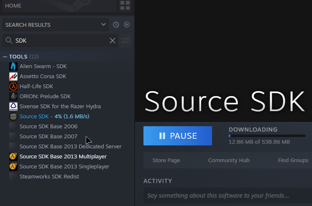Viewport: 312px width, 206px height.
Task: Click Sixense SDK for the Razer Hydra text
Action: point(60,107)
